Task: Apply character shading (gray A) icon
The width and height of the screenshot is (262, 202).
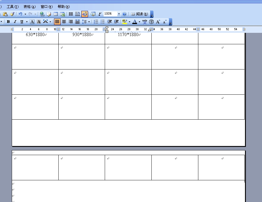Action: click(x=39, y=22)
